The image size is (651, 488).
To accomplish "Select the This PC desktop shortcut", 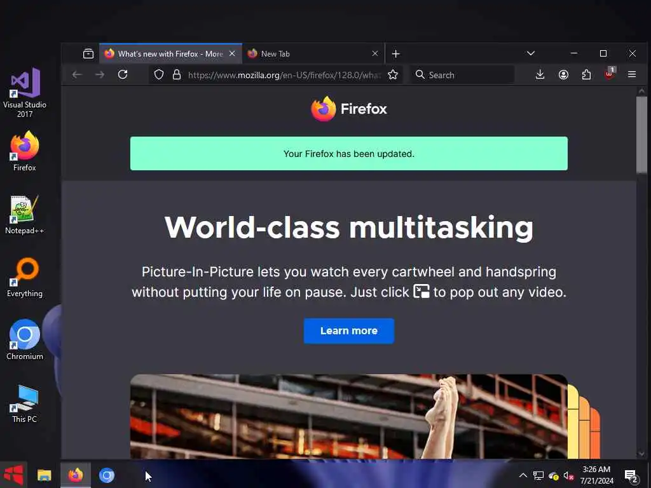I will tap(25, 403).
